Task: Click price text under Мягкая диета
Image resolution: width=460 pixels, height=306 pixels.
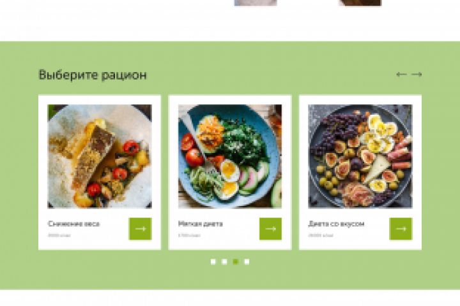Action: [x=189, y=235]
